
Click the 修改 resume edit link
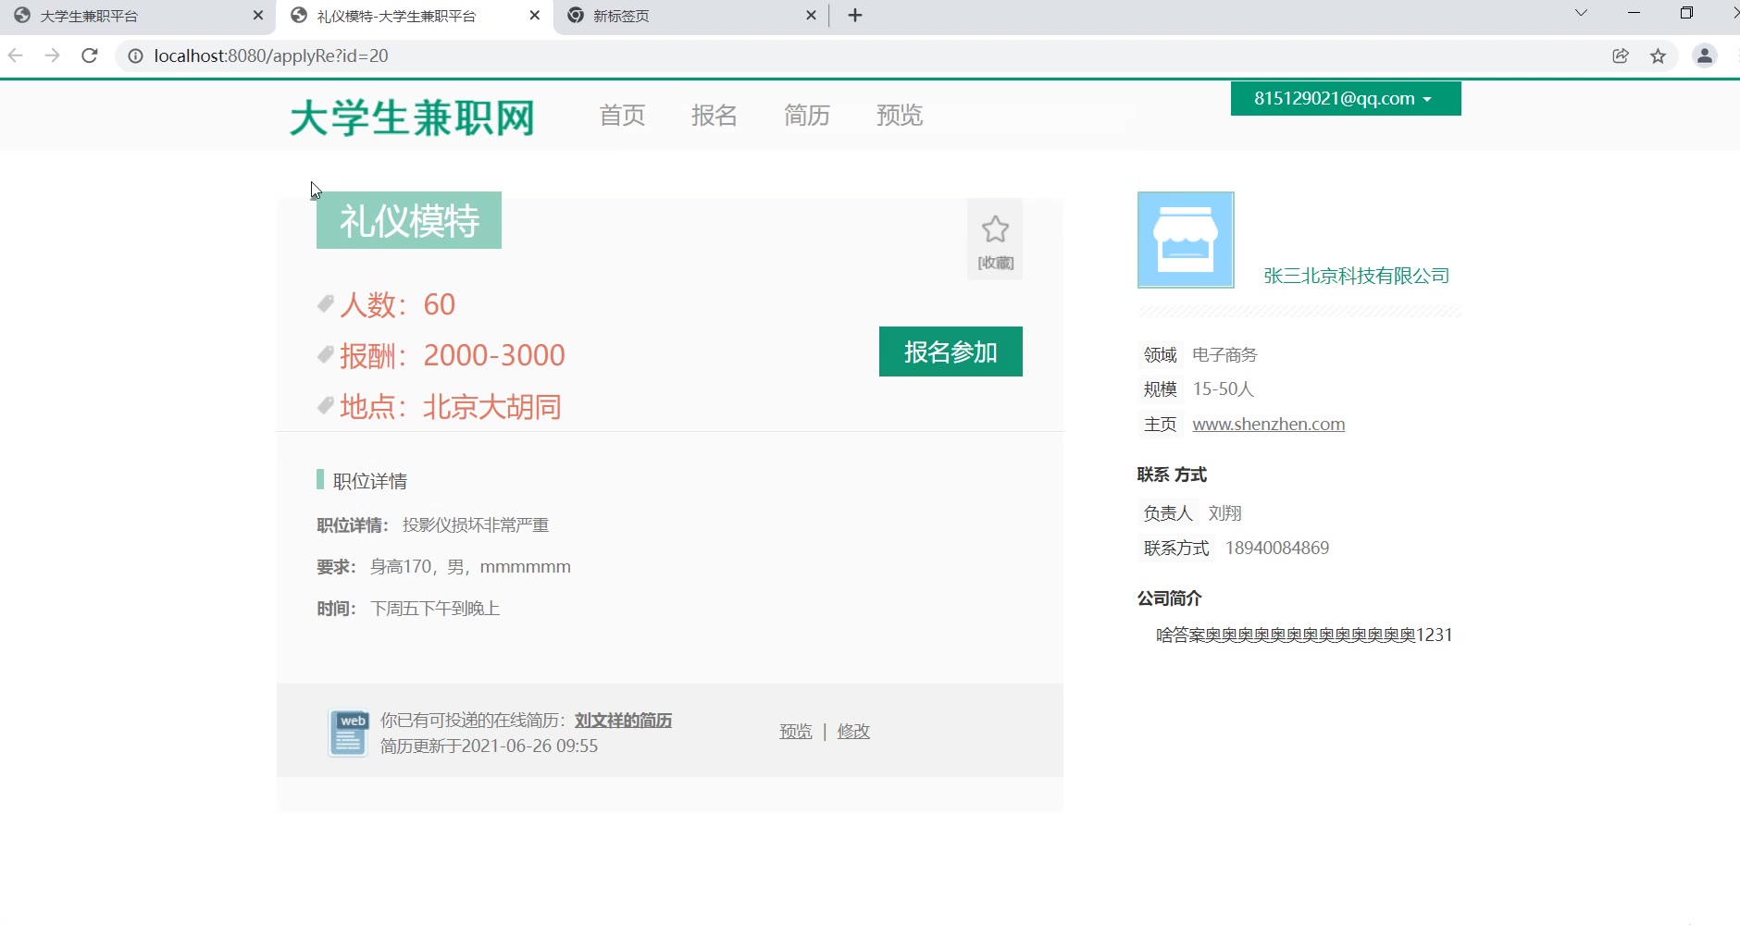pyautogui.click(x=852, y=732)
